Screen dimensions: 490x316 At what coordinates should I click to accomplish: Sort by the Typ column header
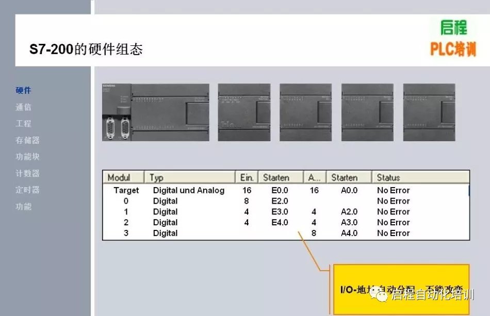pyautogui.click(x=156, y=177)
